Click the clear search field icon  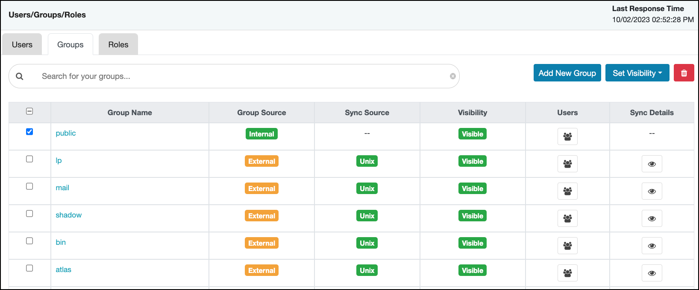pos(452,76)
